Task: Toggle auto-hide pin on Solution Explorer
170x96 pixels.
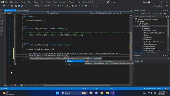Action: 166,10
